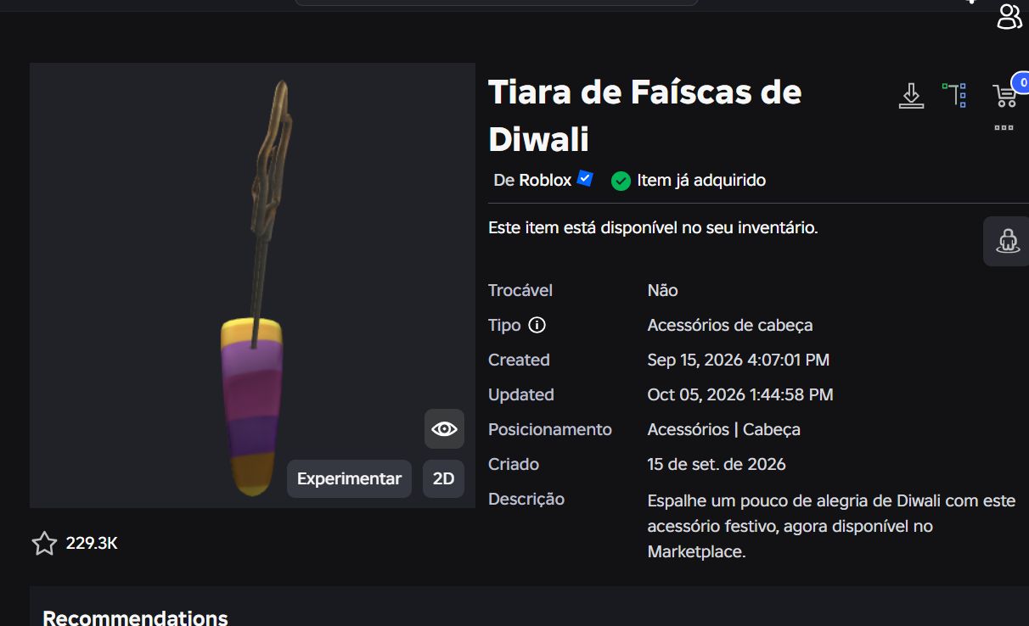Click the type value Acessórios de cabeça
Screen dimensions: 1029x626
coord(730,325)
